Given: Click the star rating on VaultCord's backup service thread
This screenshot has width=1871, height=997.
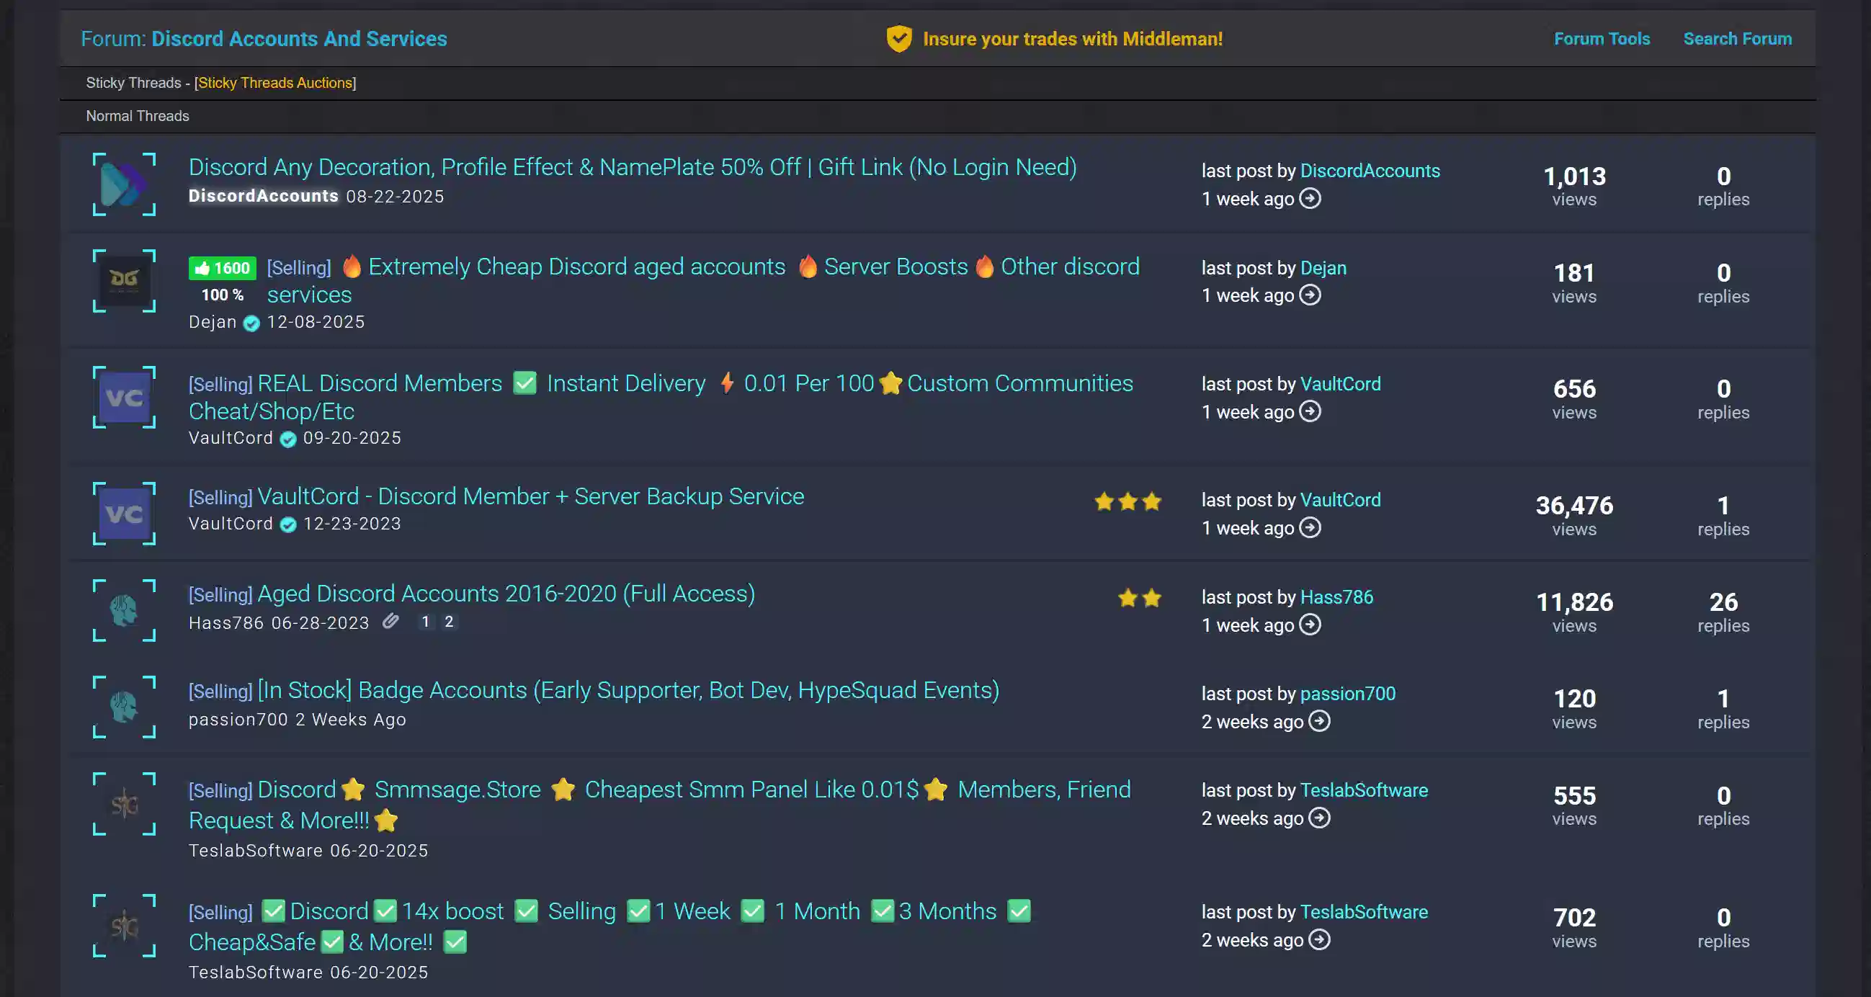Looking at the screenshot, I should [x=1128, y=501].
